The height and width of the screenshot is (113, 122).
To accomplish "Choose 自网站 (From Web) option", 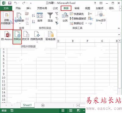I will pyautogui.click(x=17, y=37).
